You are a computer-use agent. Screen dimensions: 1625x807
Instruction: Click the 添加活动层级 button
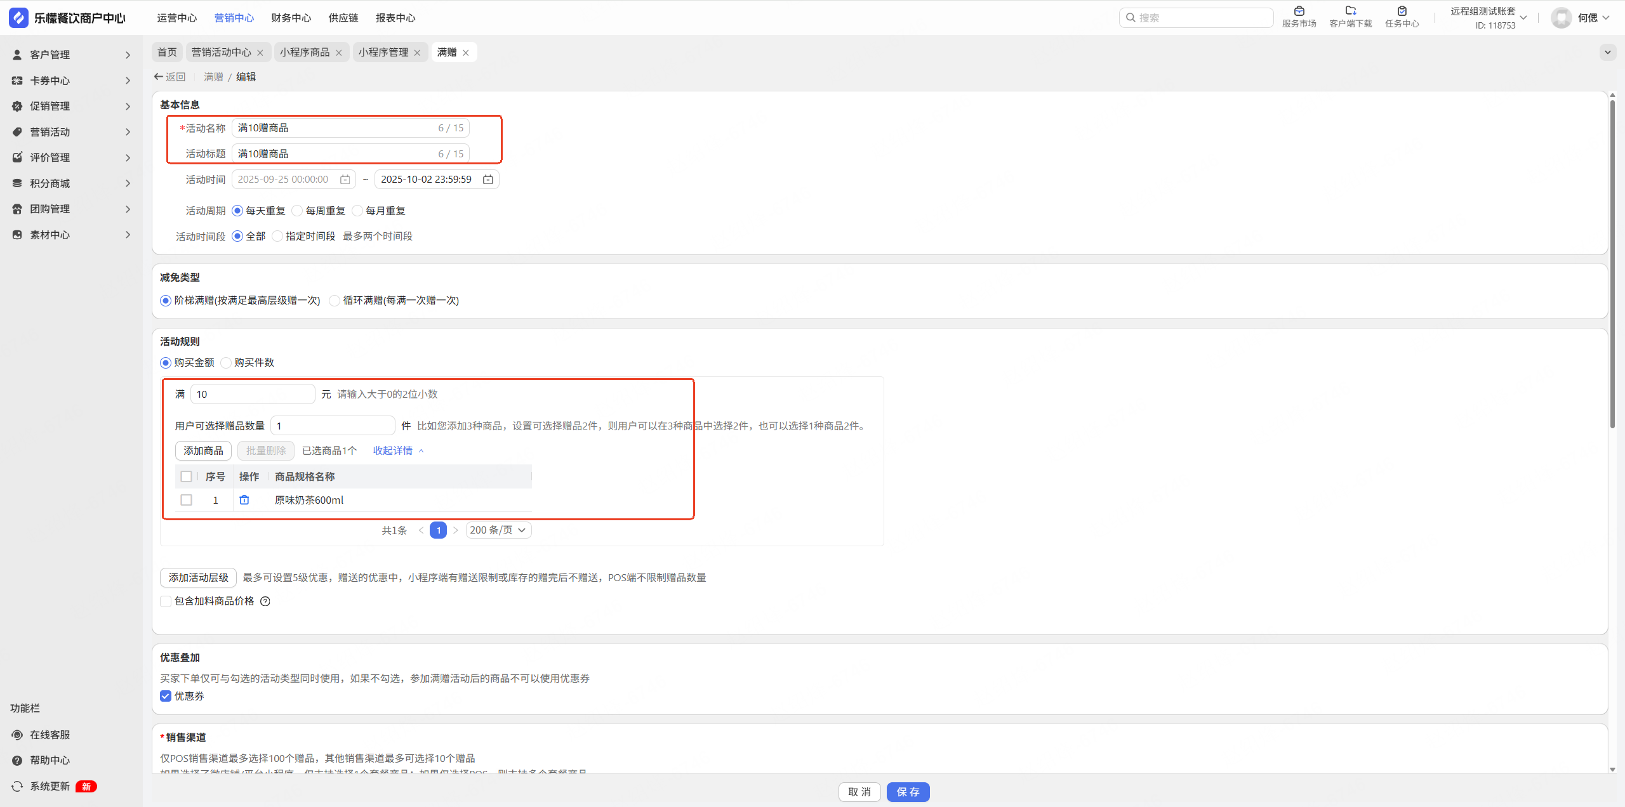pyautogui.click(x=198, y=577)
